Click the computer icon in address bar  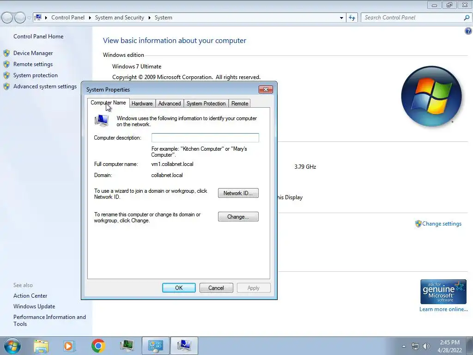[x=38, y=17]
